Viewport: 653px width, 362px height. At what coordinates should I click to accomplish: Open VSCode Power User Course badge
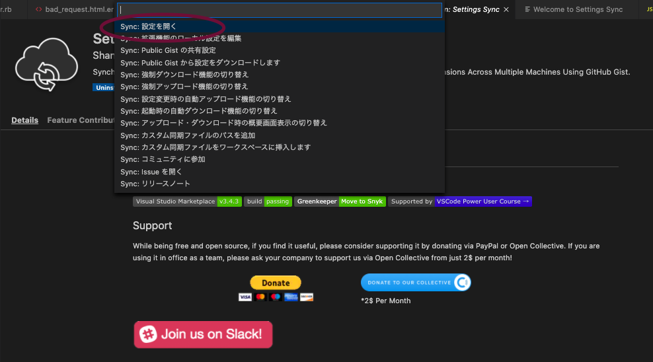[x=460, y=201]
